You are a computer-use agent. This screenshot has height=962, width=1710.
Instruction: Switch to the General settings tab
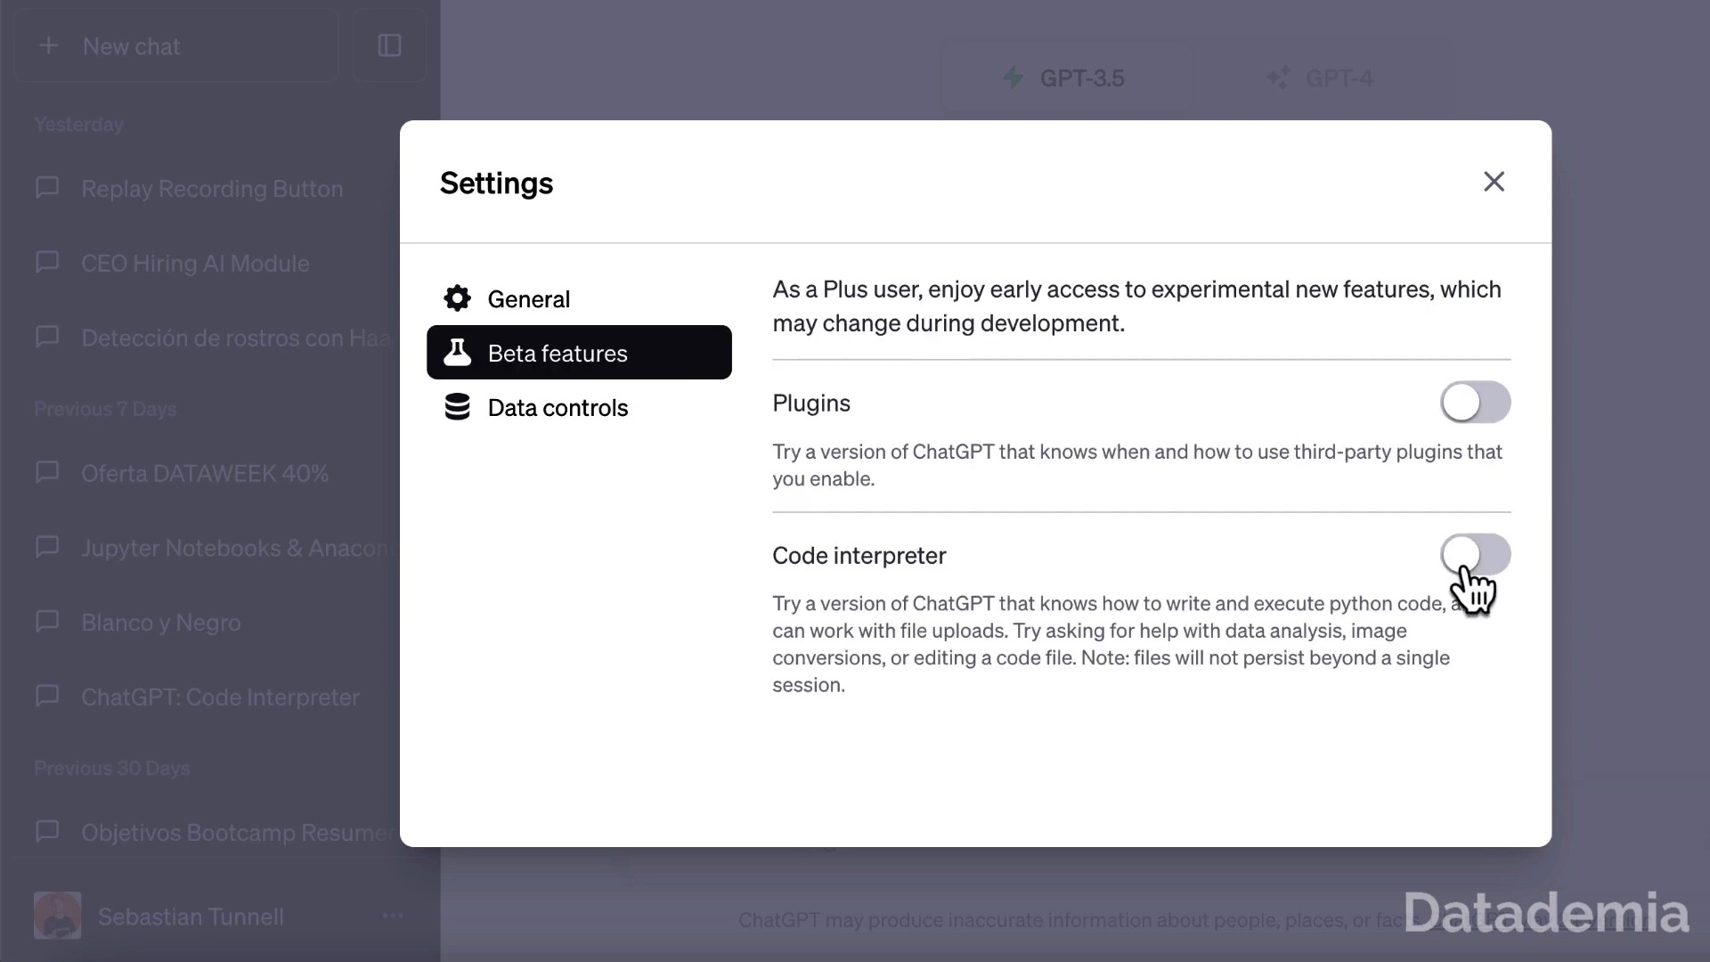pyautogui.click(x=528, y=299)
